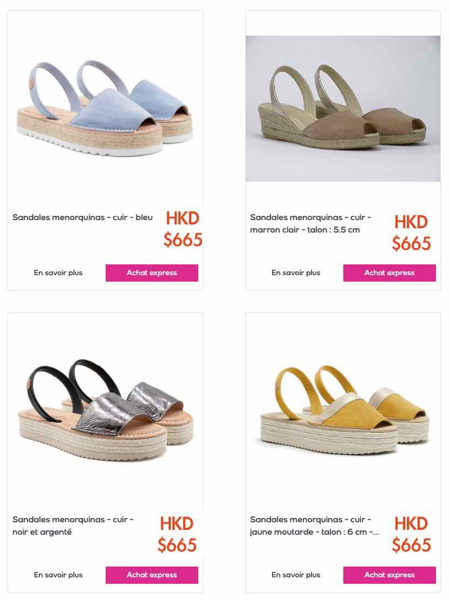Click HKD $665 price of jaune moutarde sandals
The image size is (450, 600).
tap(411, 534)
